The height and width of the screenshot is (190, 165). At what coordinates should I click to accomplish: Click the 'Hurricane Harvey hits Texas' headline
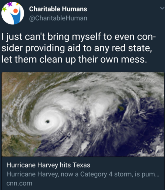(48, 165)
